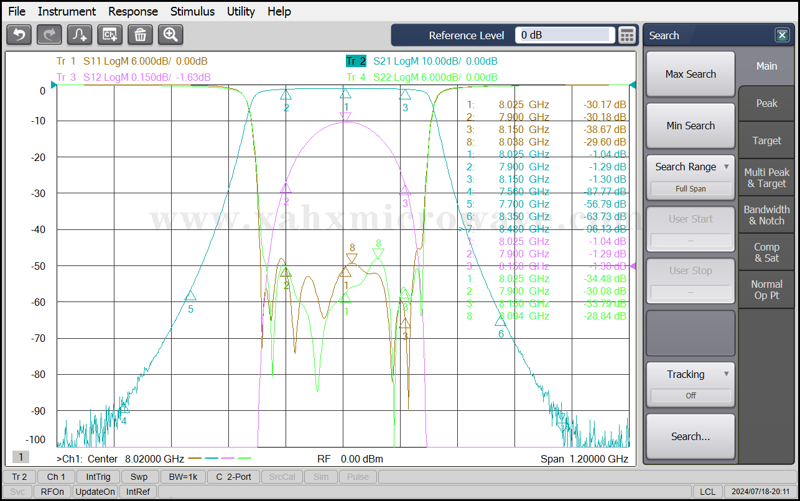Switch to the Bandwidth & Notch tab
The image size is (800, 501).
(766, 215)
